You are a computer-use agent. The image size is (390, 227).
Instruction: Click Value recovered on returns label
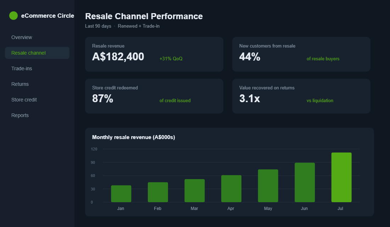267,88
